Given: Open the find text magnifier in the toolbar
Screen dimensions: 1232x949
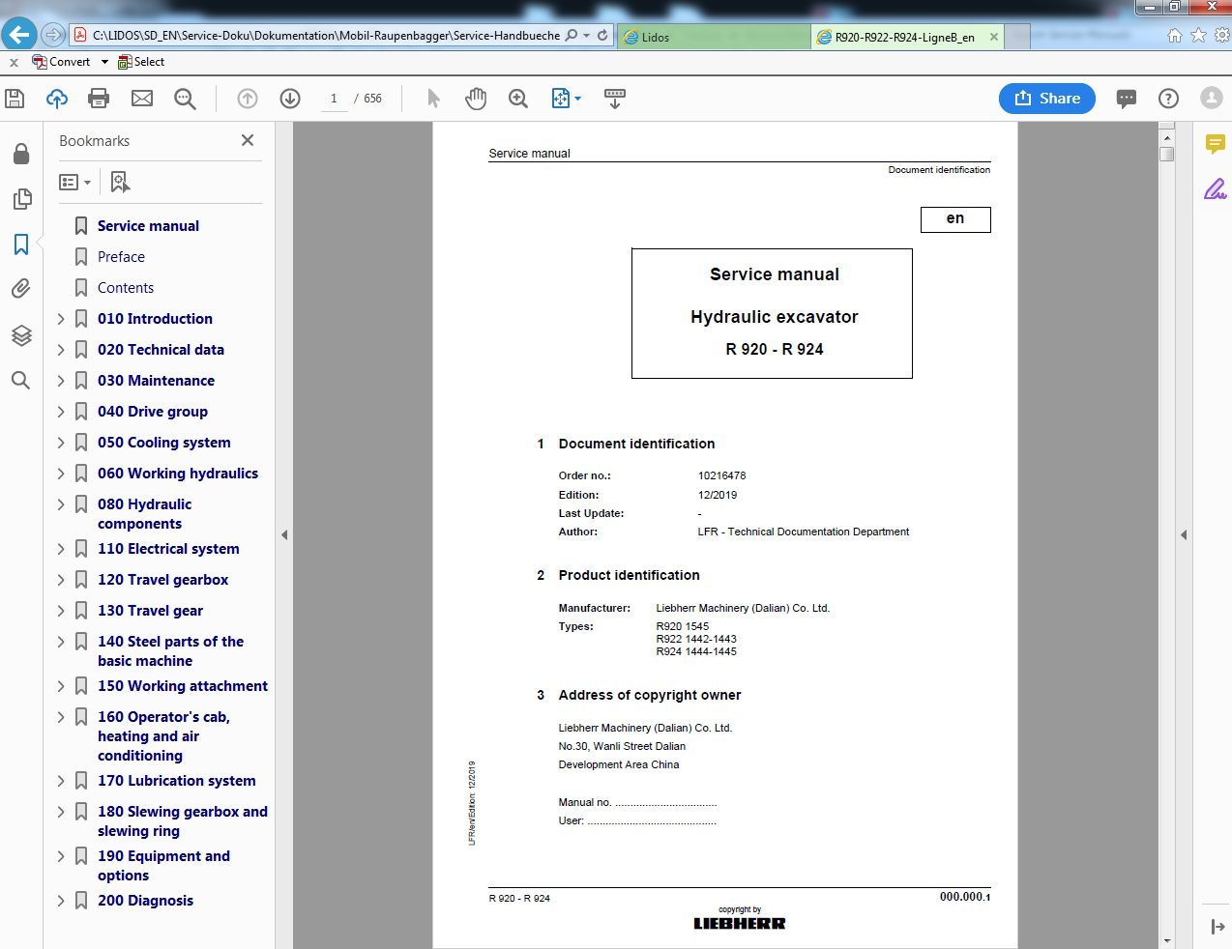Looking at the screenshot, I should click(185, 99).
